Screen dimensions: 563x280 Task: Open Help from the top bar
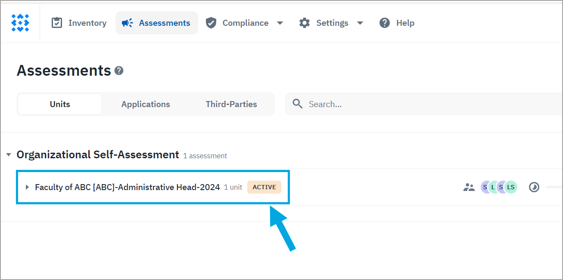[397, 23]
